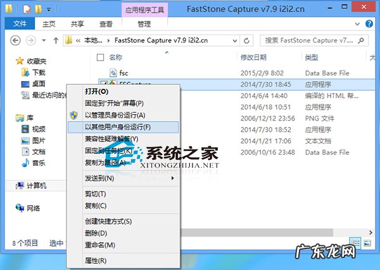
Task: Open the Documents library
Action: coord(34,151)
